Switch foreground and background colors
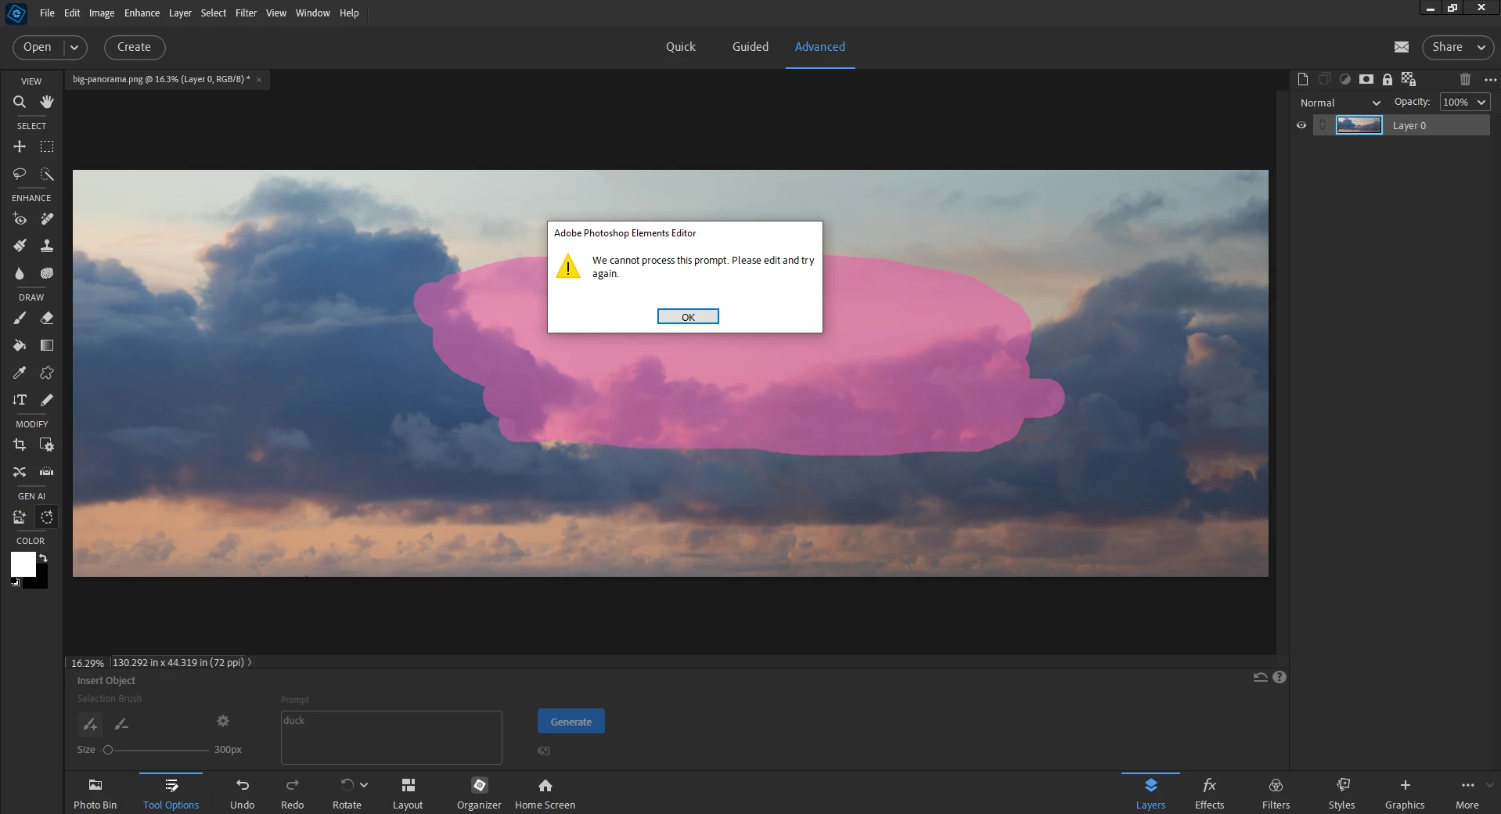This screenshot has height=814, width=1501. (x=43, y=558)
